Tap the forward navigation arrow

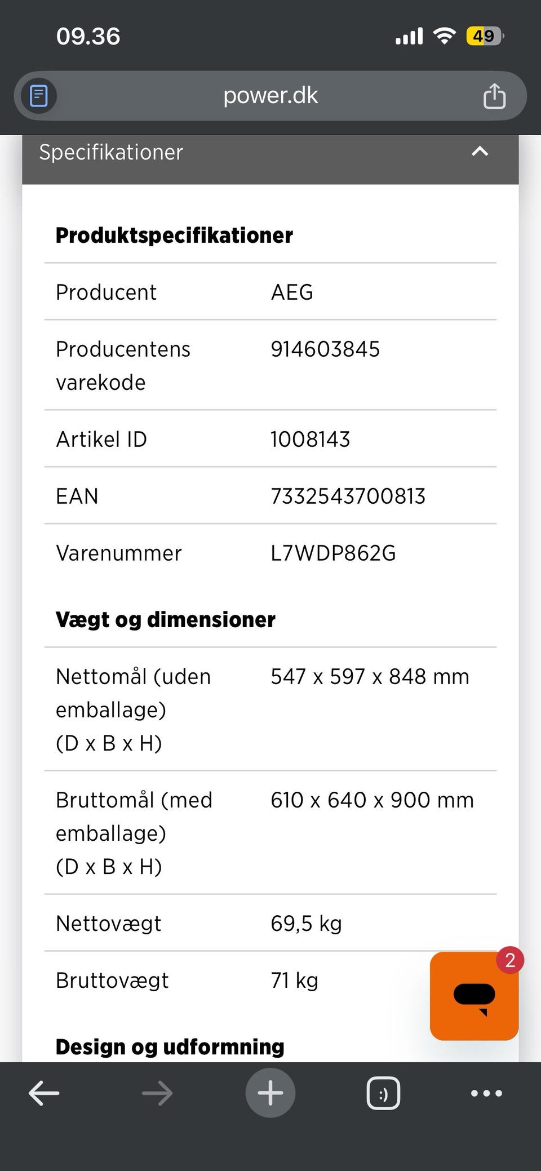(157, 1093)
